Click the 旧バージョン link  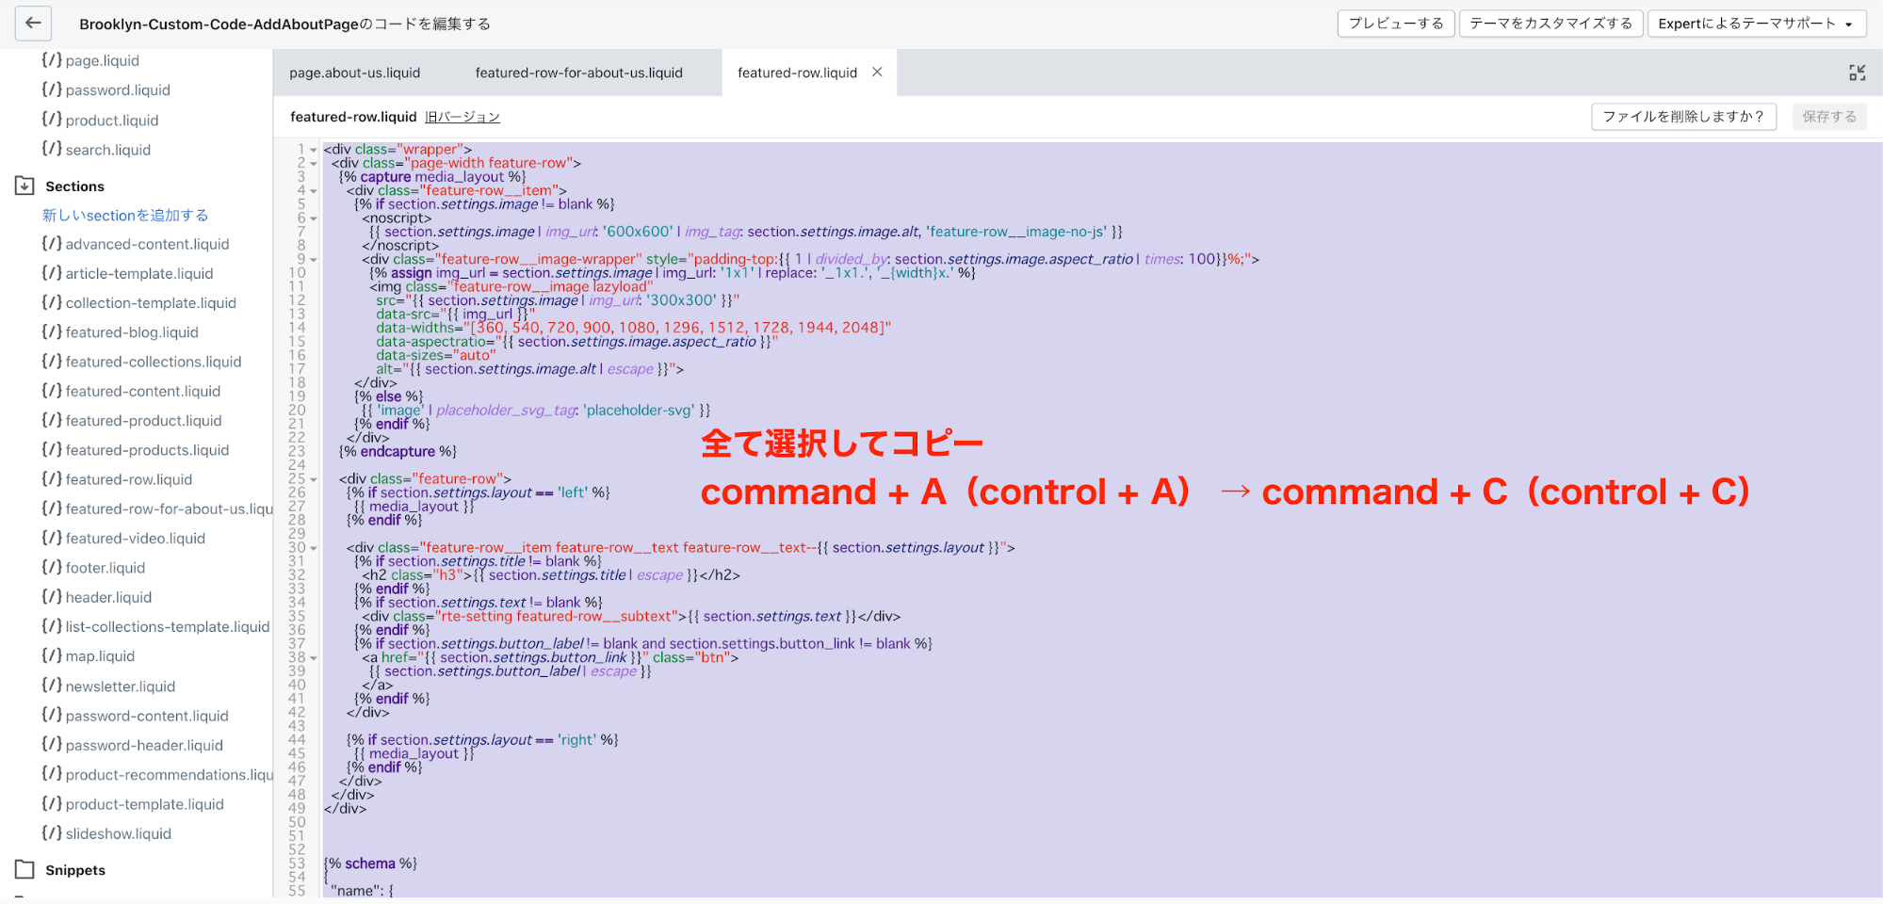[462, 117]
